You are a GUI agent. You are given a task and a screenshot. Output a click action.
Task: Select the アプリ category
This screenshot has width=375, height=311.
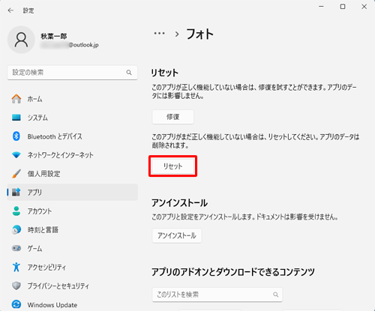(x=73, y=192)
